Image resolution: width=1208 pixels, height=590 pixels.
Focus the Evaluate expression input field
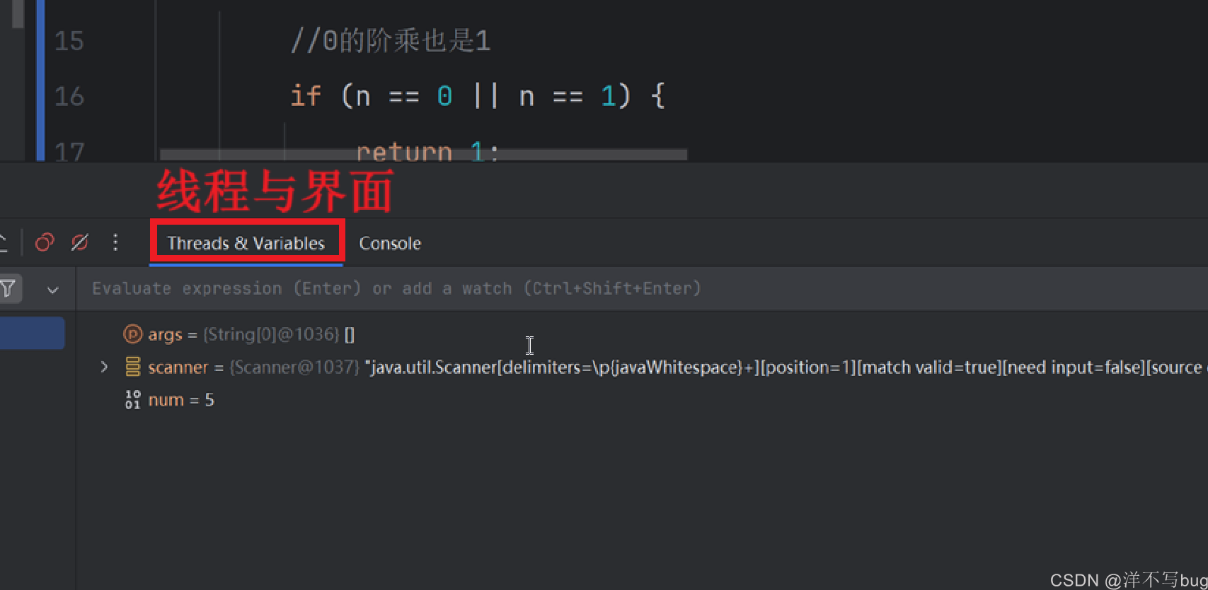pyautogui.click(x=640, y=288)
